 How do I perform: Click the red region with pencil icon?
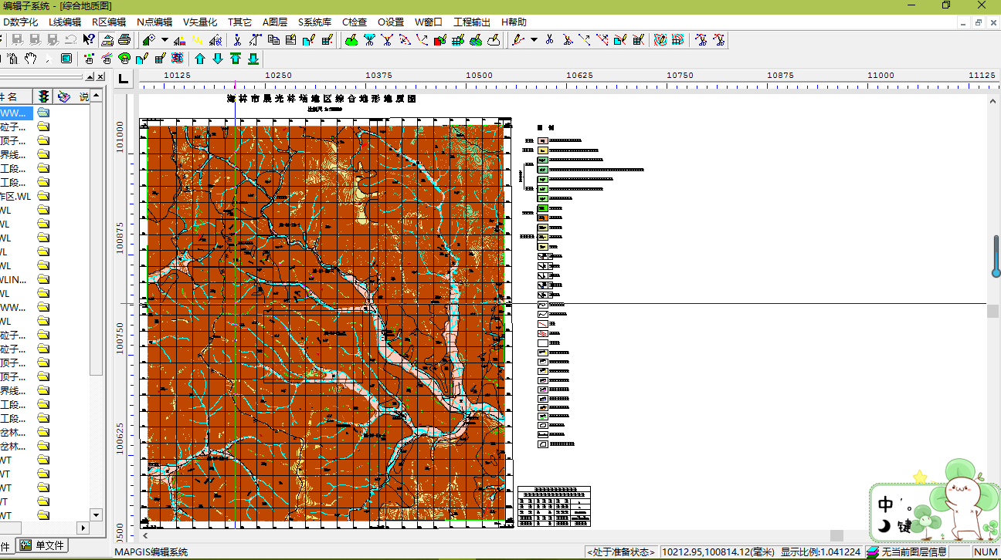pyautogui.click(x=440, y=39)
